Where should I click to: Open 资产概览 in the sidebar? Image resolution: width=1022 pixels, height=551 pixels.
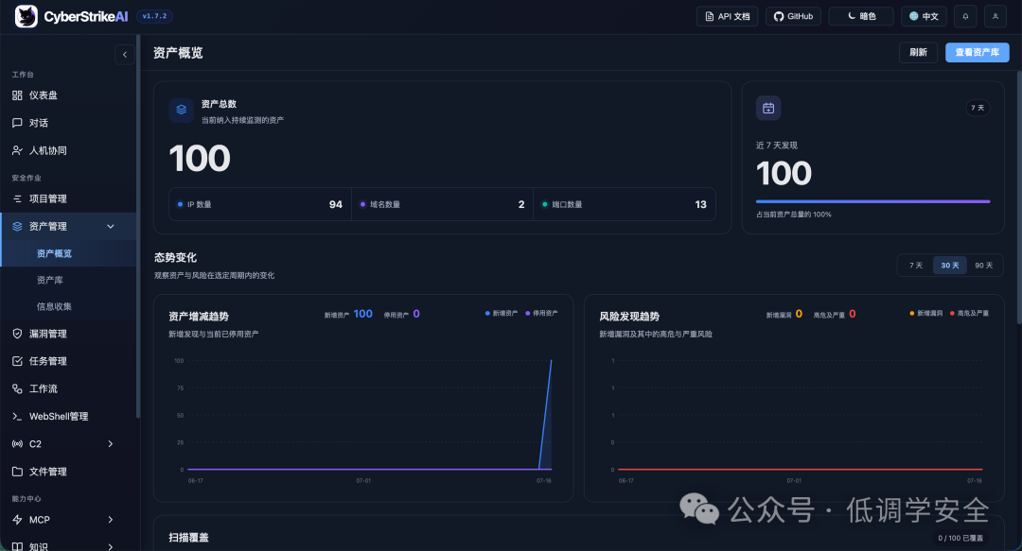68,253
